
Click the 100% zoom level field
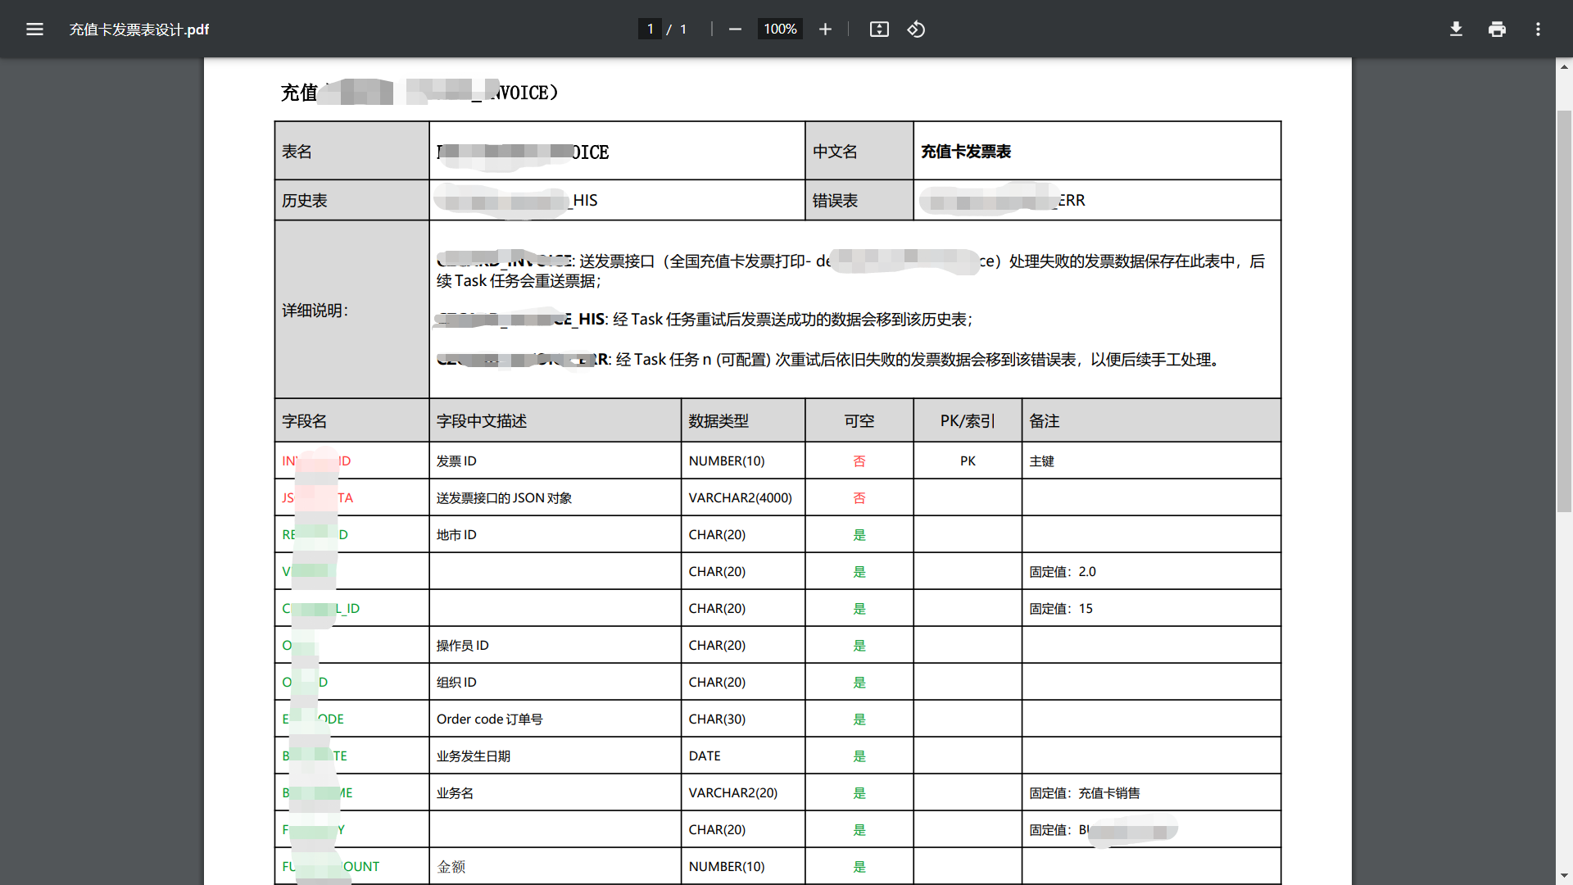(780, 29)
